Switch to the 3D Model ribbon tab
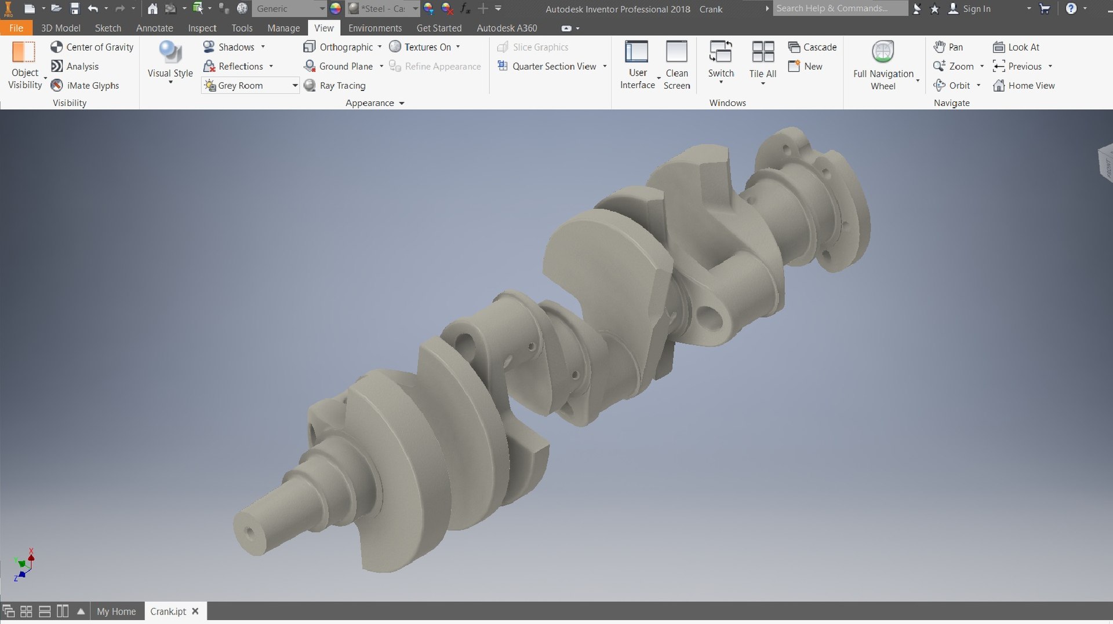 click(61, 28)
